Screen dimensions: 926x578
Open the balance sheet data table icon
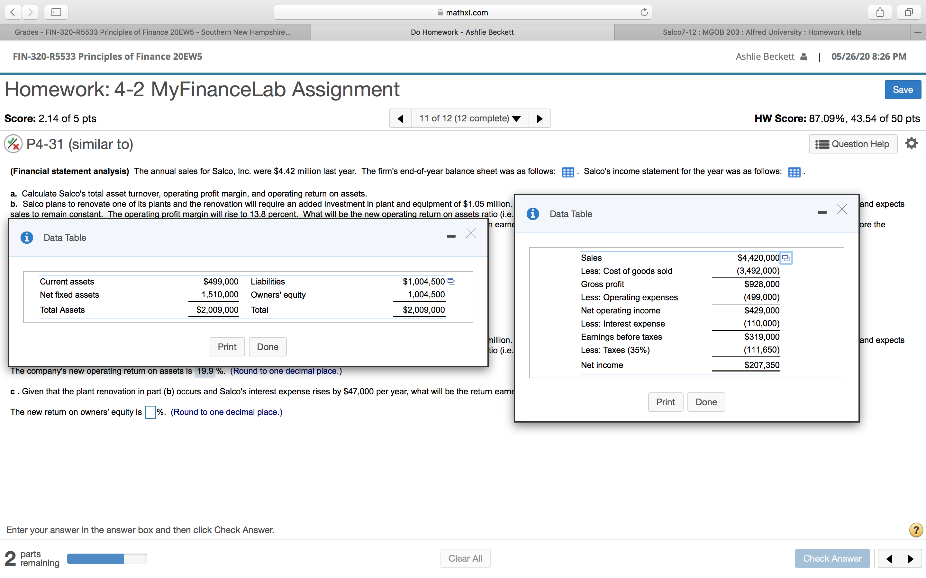(567, 172)
